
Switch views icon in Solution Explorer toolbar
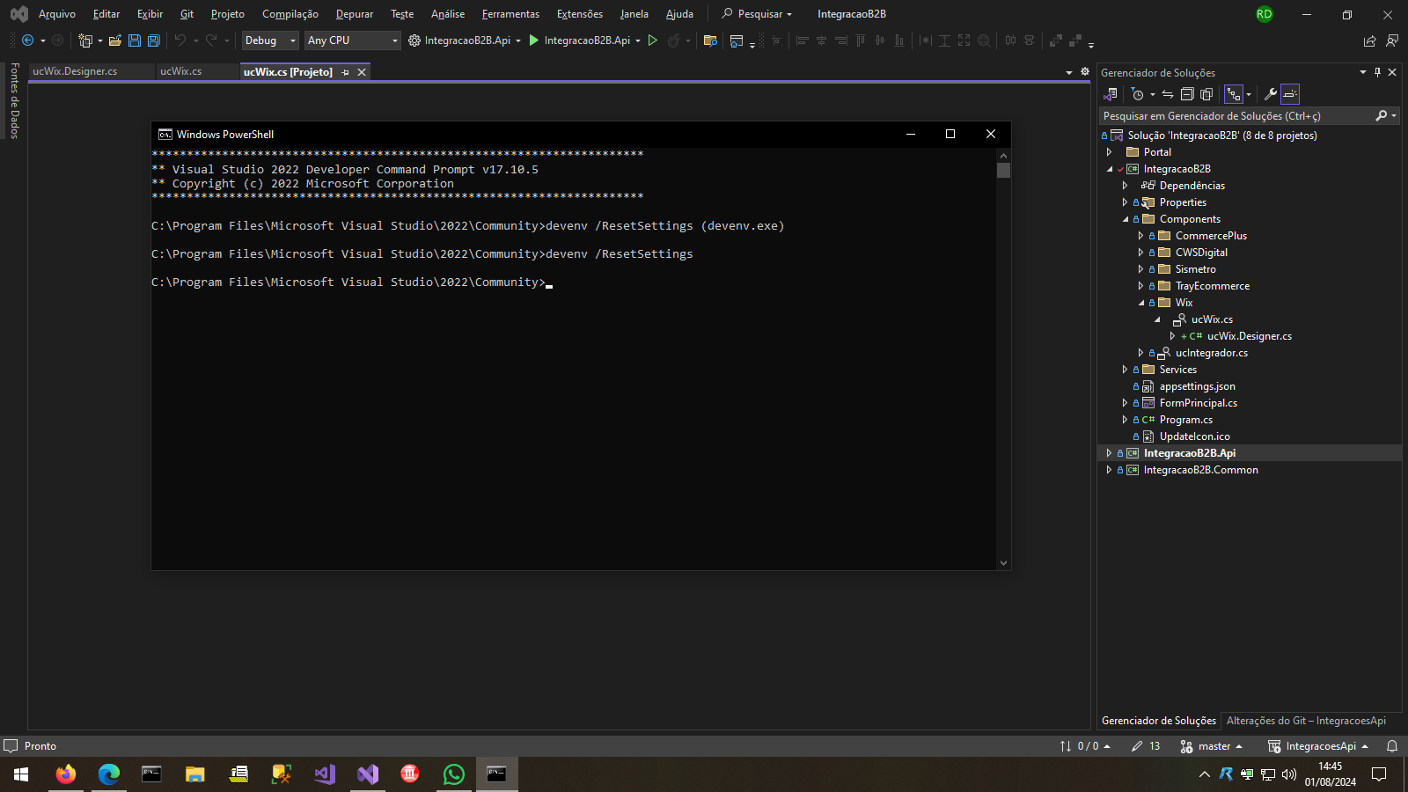[1111, 94]
